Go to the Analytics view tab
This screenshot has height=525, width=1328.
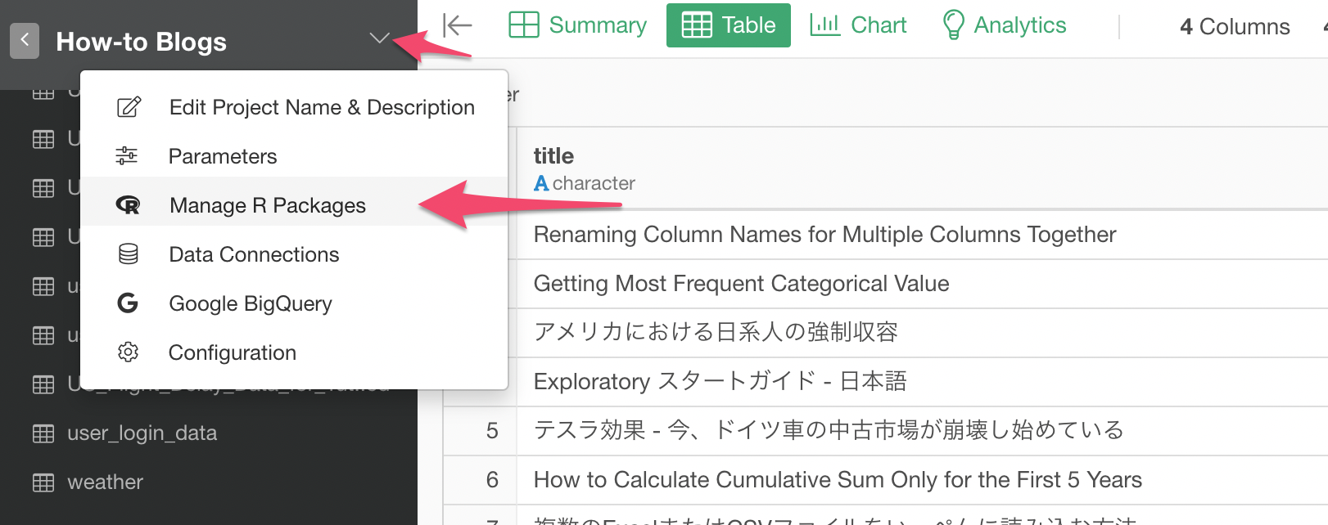pos(1005,25)
